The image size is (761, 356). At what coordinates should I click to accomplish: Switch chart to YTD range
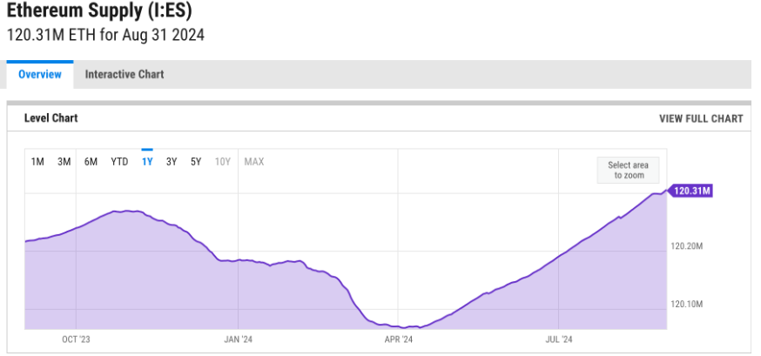[119, 162]
